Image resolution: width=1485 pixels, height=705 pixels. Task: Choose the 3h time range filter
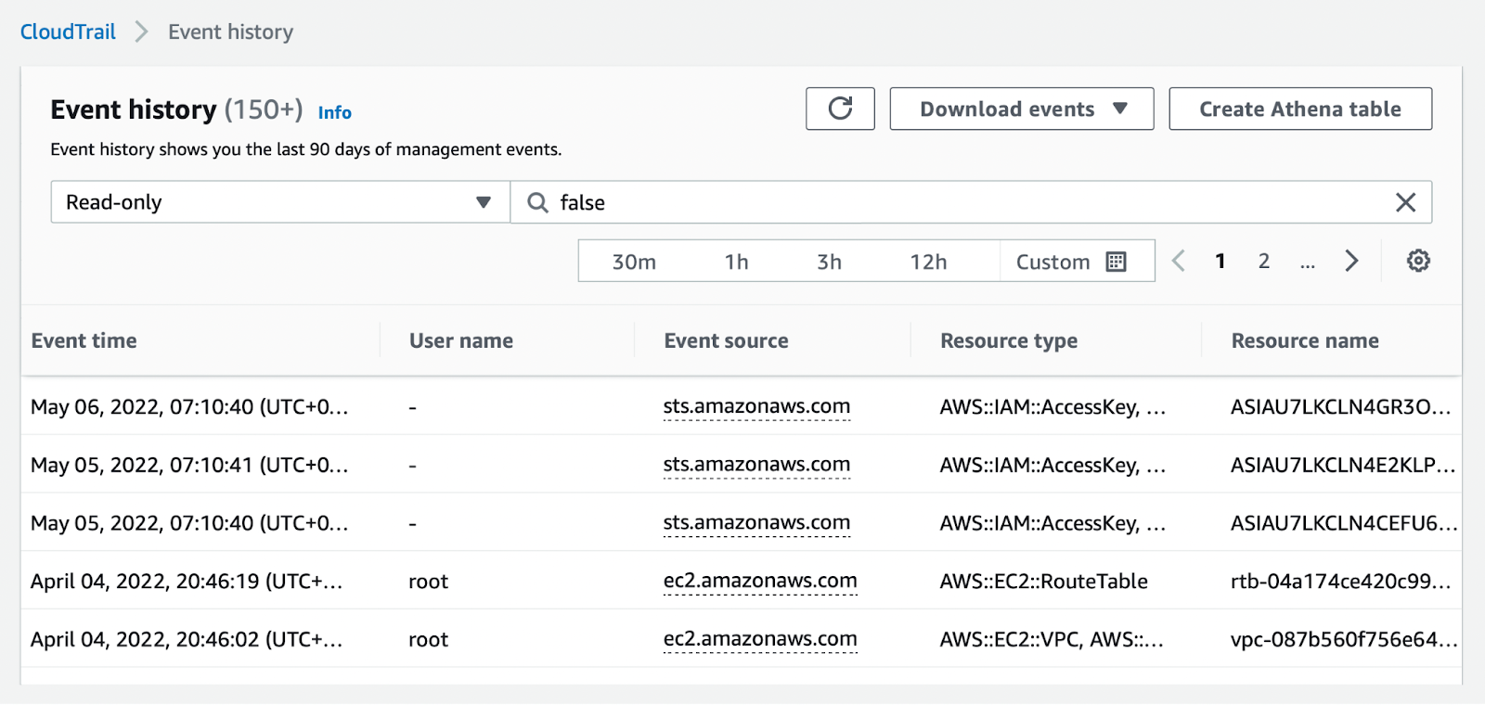(829, 262)
